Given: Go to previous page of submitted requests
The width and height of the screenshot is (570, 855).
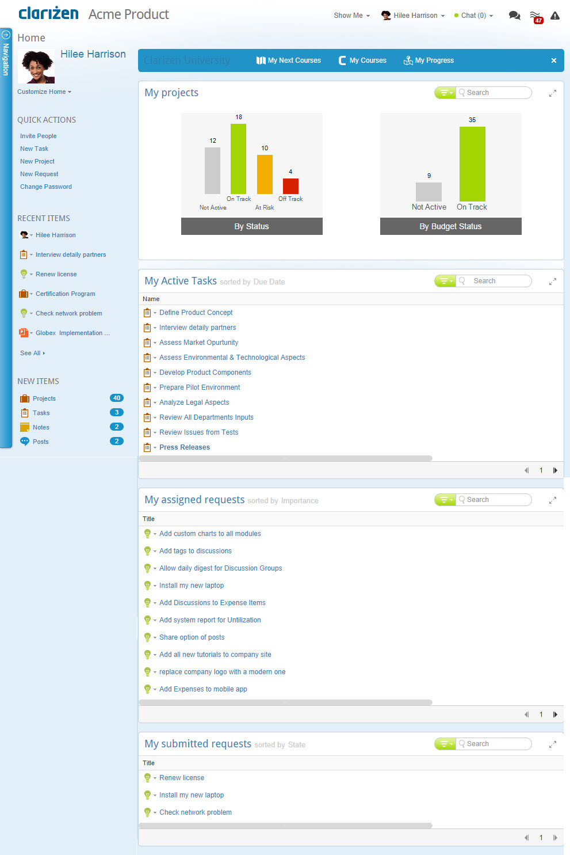Looking at the screenshot, I should (x=526, y=838).
